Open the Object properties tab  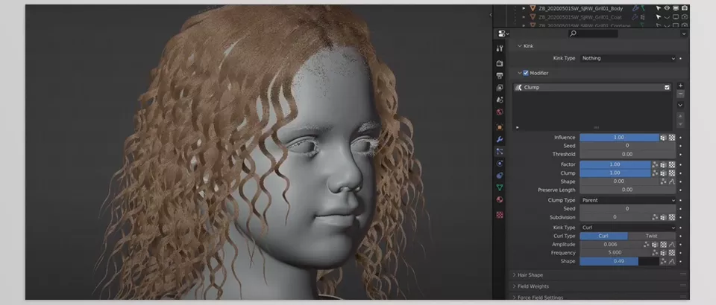500,127
